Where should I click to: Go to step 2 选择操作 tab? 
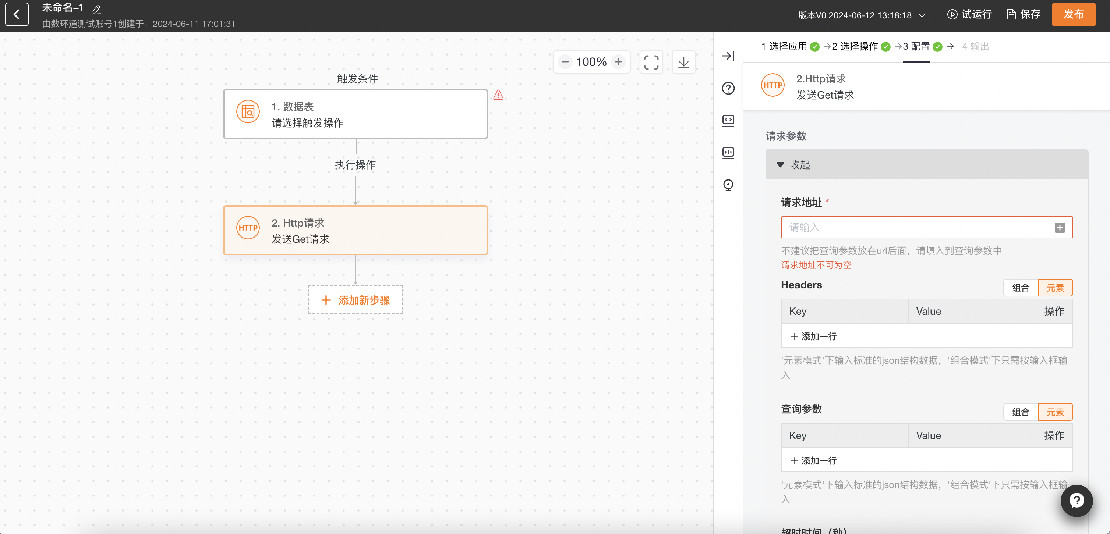(x=860, y=46)
